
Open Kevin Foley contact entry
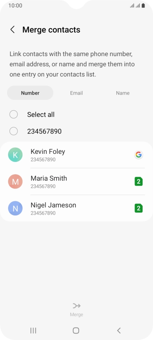pyautogui.click(x=76, y=155)
